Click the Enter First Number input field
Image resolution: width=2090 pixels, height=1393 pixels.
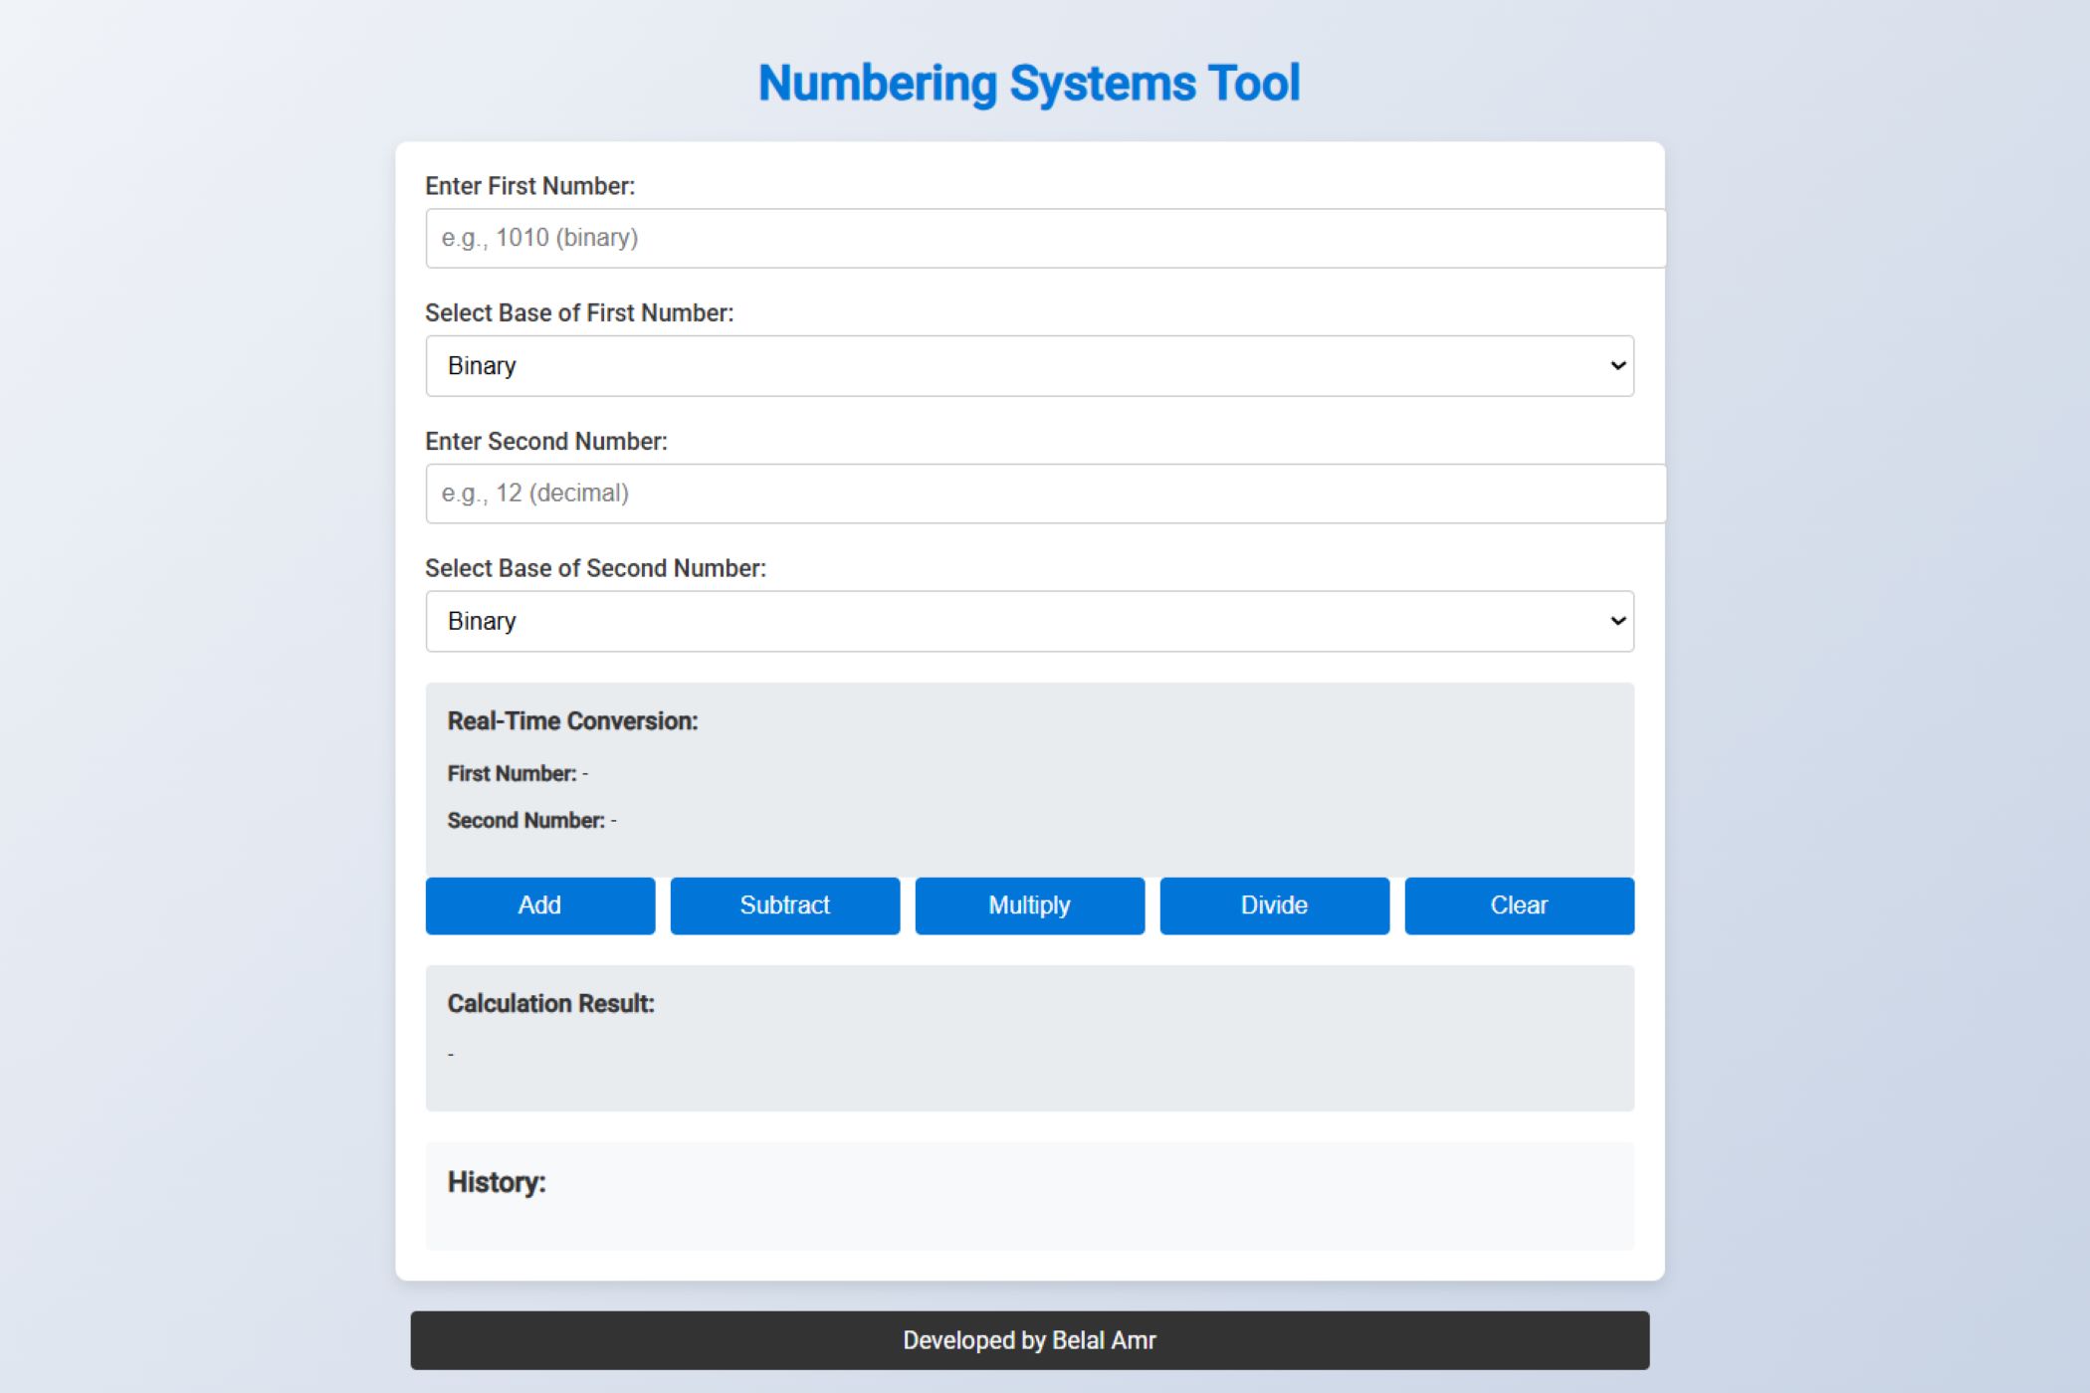(1045, 238)
